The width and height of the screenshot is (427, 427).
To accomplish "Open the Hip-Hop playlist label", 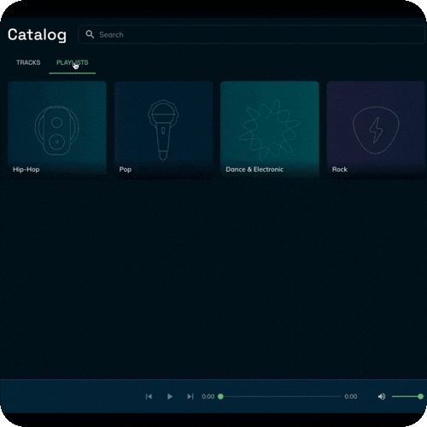I will [26, 169].
